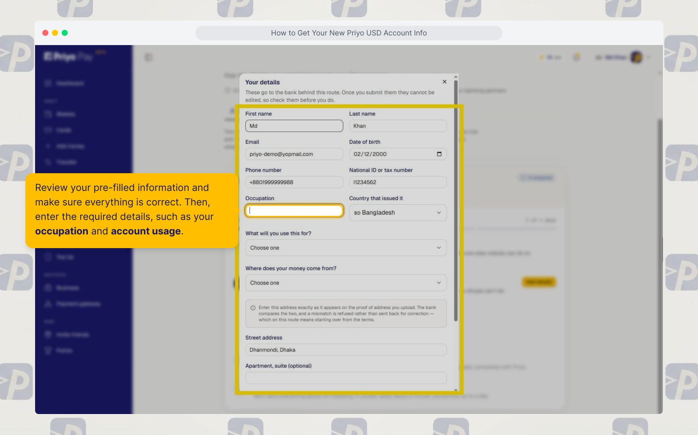Open Cards in the sidebar
The width and height of the screenshot is (698, 435).
[58, 130]
